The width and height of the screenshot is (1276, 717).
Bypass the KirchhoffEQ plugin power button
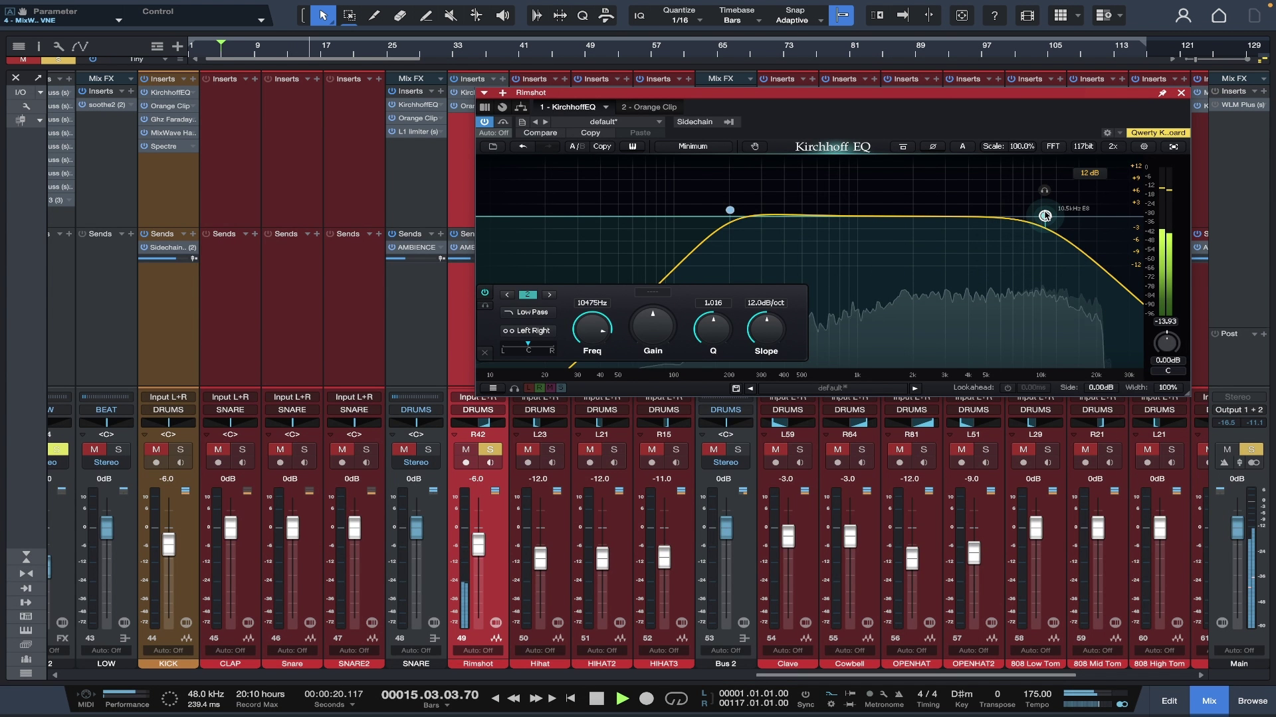coord(484,121)
